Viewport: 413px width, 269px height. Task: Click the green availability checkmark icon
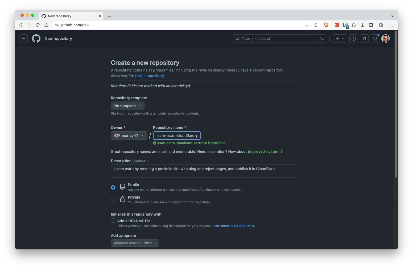click(155, 143)
